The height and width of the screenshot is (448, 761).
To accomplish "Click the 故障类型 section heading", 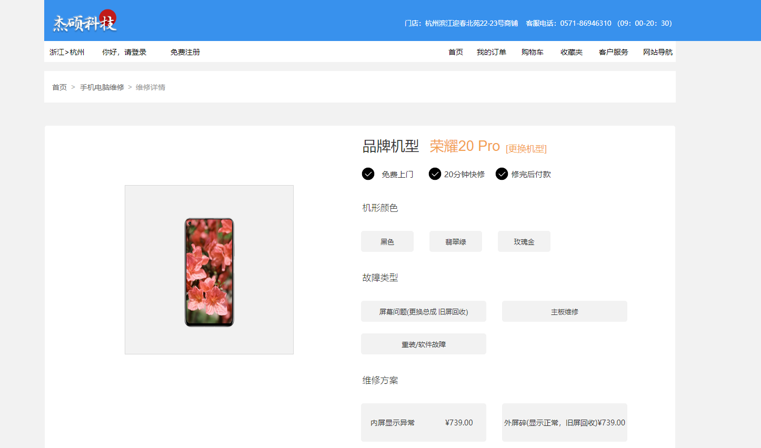I will coord(380,278).
